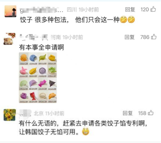
Task: Open the sunset silhouette avatar profile
Action: 10,11
